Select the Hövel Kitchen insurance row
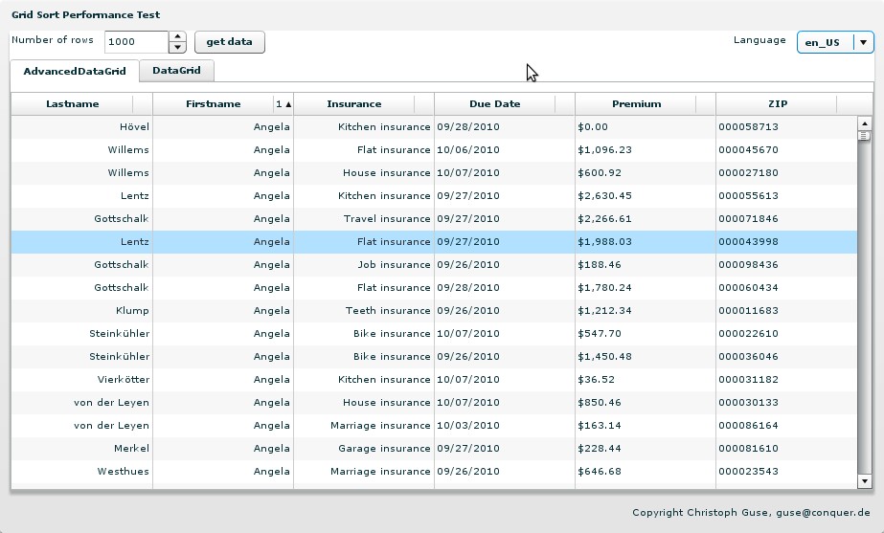Image resolution: width=884 pixels, height=533 pixels. point(433,126)
